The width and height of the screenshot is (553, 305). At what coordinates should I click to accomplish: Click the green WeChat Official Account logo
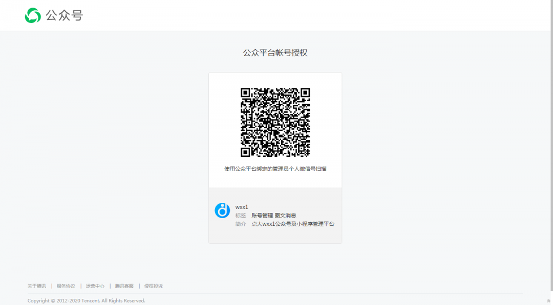33,15
